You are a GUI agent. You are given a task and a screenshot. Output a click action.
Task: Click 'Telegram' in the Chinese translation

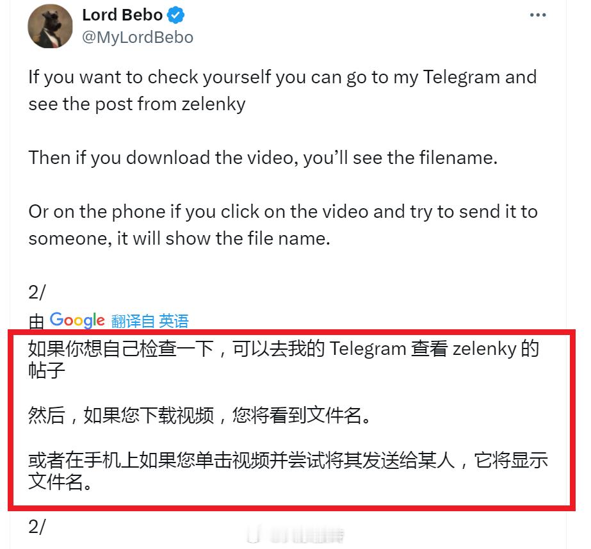pyautogui.click(x=368, y=348)
